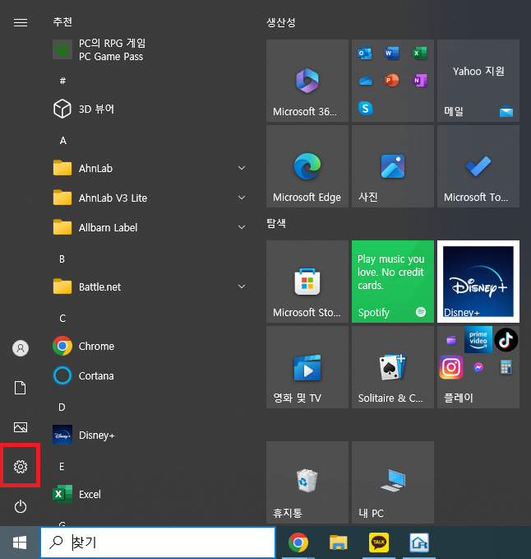531x559 pixels.
Task: Open OneDrive icon in Office tile group
Action: pos(366,81)
